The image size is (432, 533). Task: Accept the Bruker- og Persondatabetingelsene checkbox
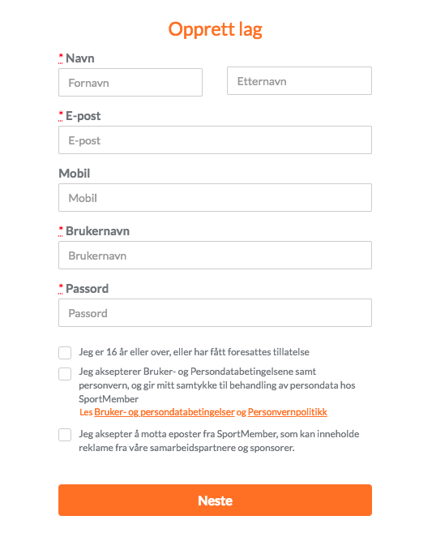click(x=65, y=373)
